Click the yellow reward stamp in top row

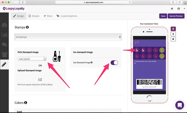[x=162, y=50]
